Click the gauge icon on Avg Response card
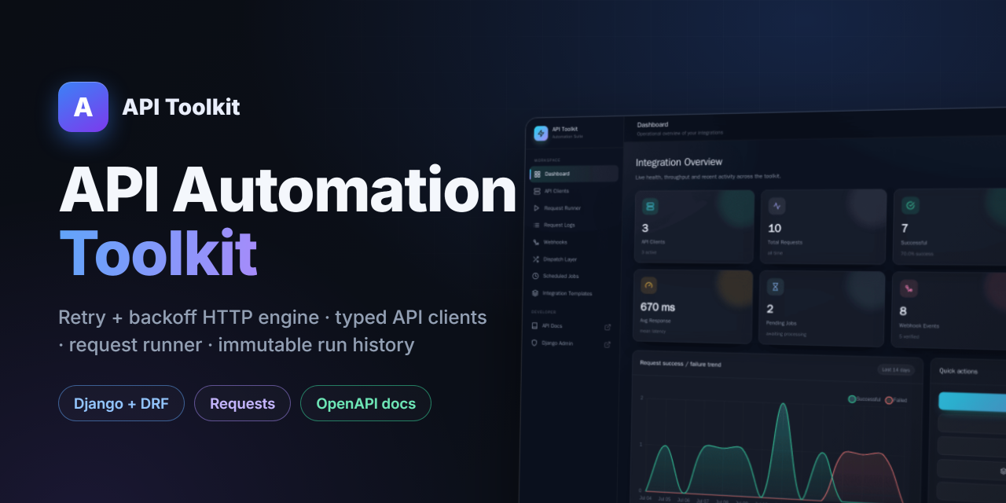The width and height of the screenshot is (1006, 503). [x=648, y=285]
